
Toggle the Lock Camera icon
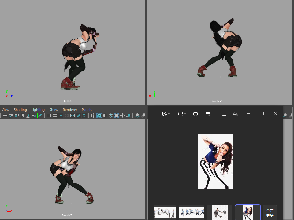pyautogui.click(x=11, y=116)
